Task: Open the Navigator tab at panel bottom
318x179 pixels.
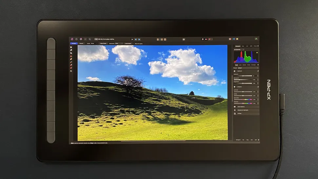Action: [x=238, y=140]
